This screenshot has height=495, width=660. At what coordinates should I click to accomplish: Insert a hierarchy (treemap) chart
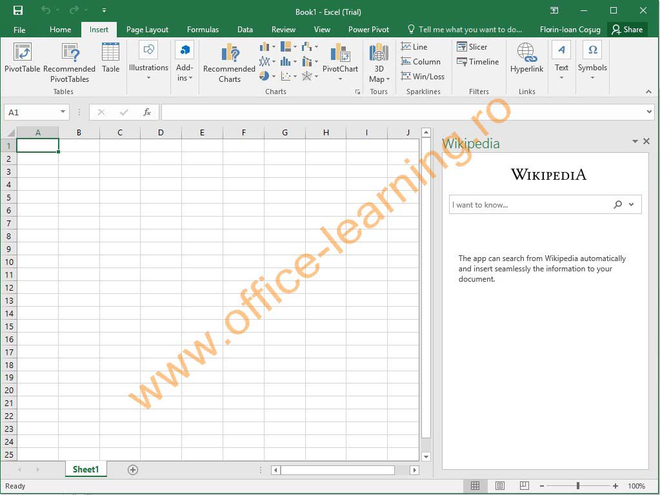(x=288, y=46)
